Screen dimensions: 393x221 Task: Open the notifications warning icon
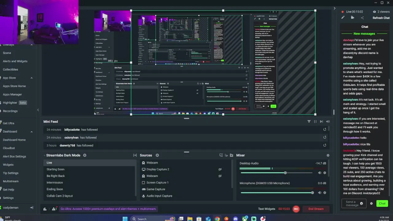point(54,209)
